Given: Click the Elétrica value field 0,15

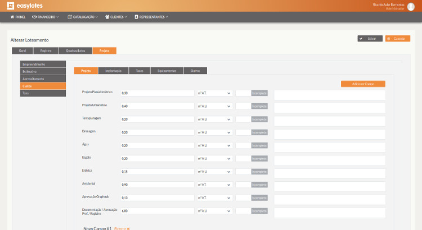Looking at the screenshot, I should point(158,172).
